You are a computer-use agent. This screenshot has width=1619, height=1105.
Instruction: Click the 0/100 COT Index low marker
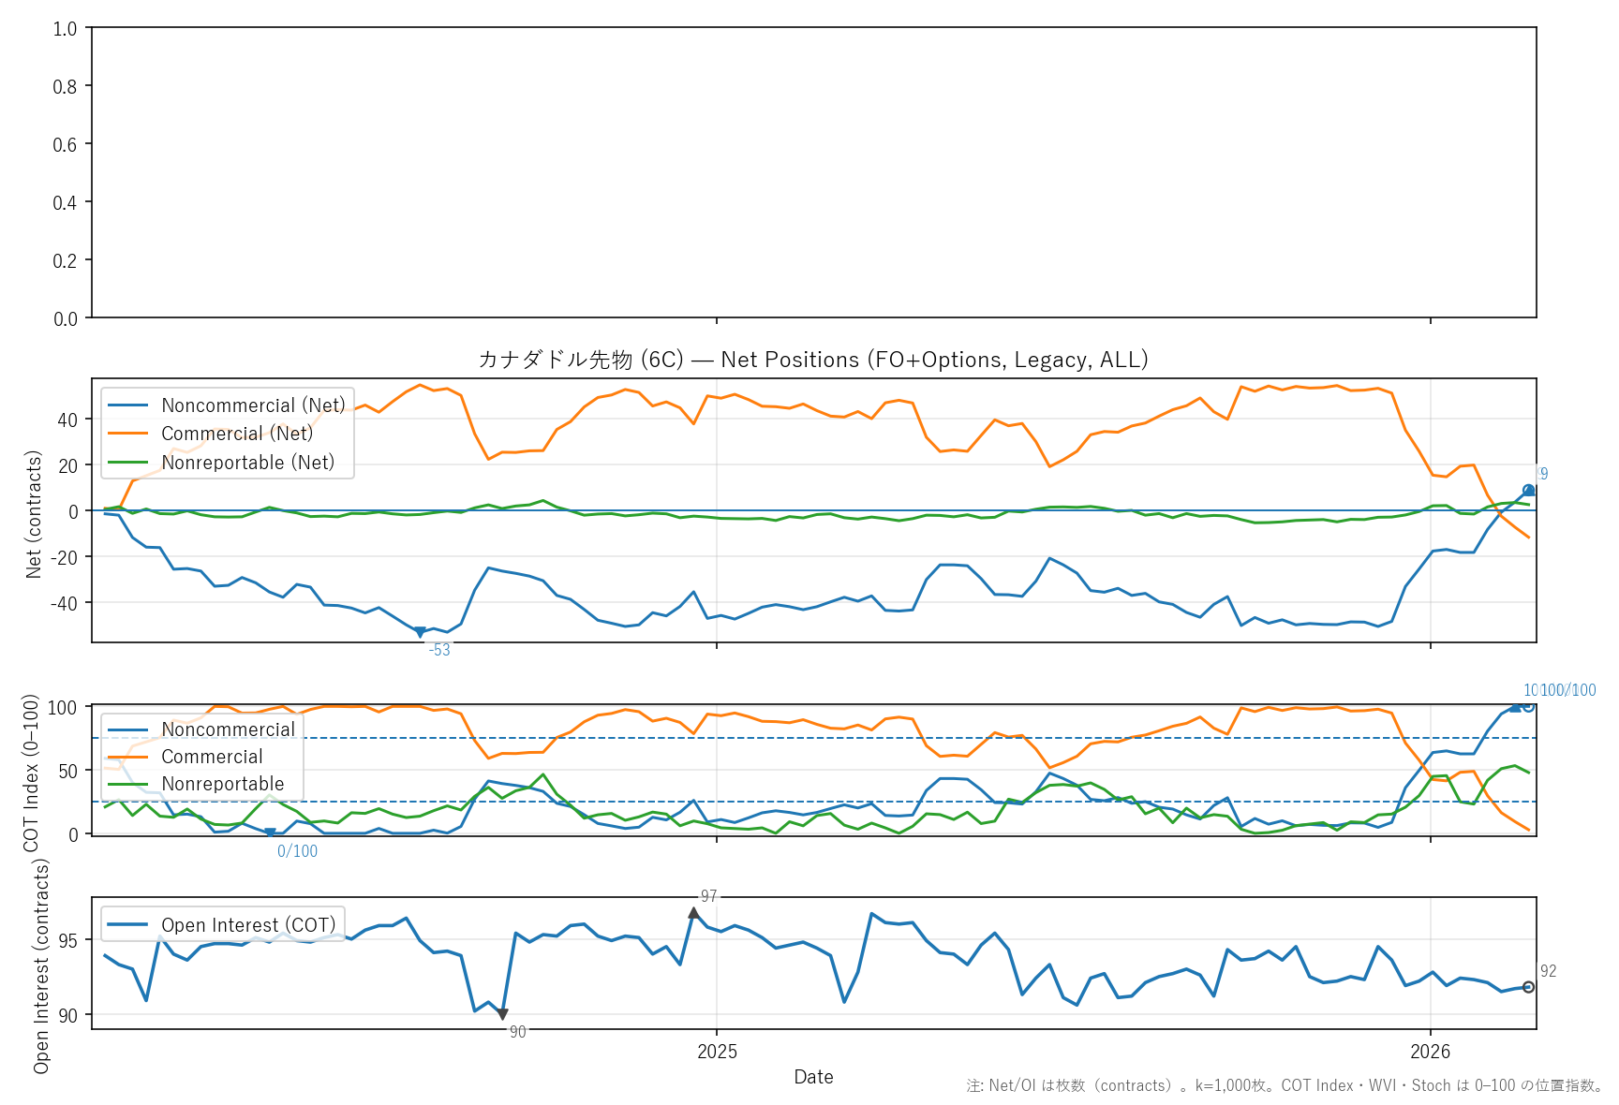pyautogui.click(x=270, y=832)
